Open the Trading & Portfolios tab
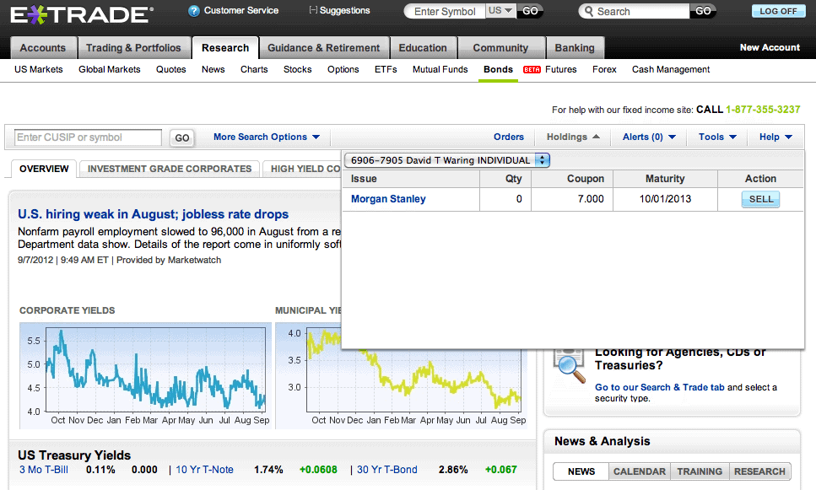The height and width of the screenshot is (490, 816). coord(133,48)
